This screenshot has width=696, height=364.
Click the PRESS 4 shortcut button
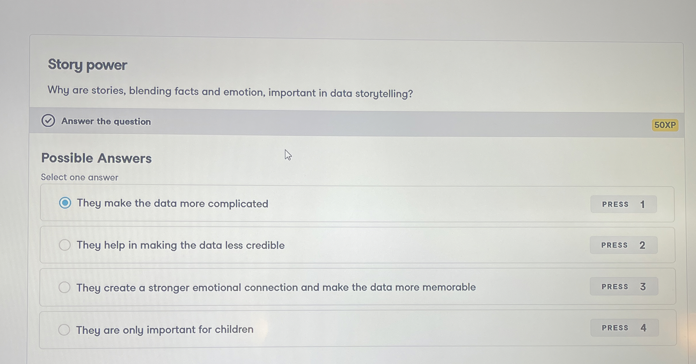click(x=624, y=328)
